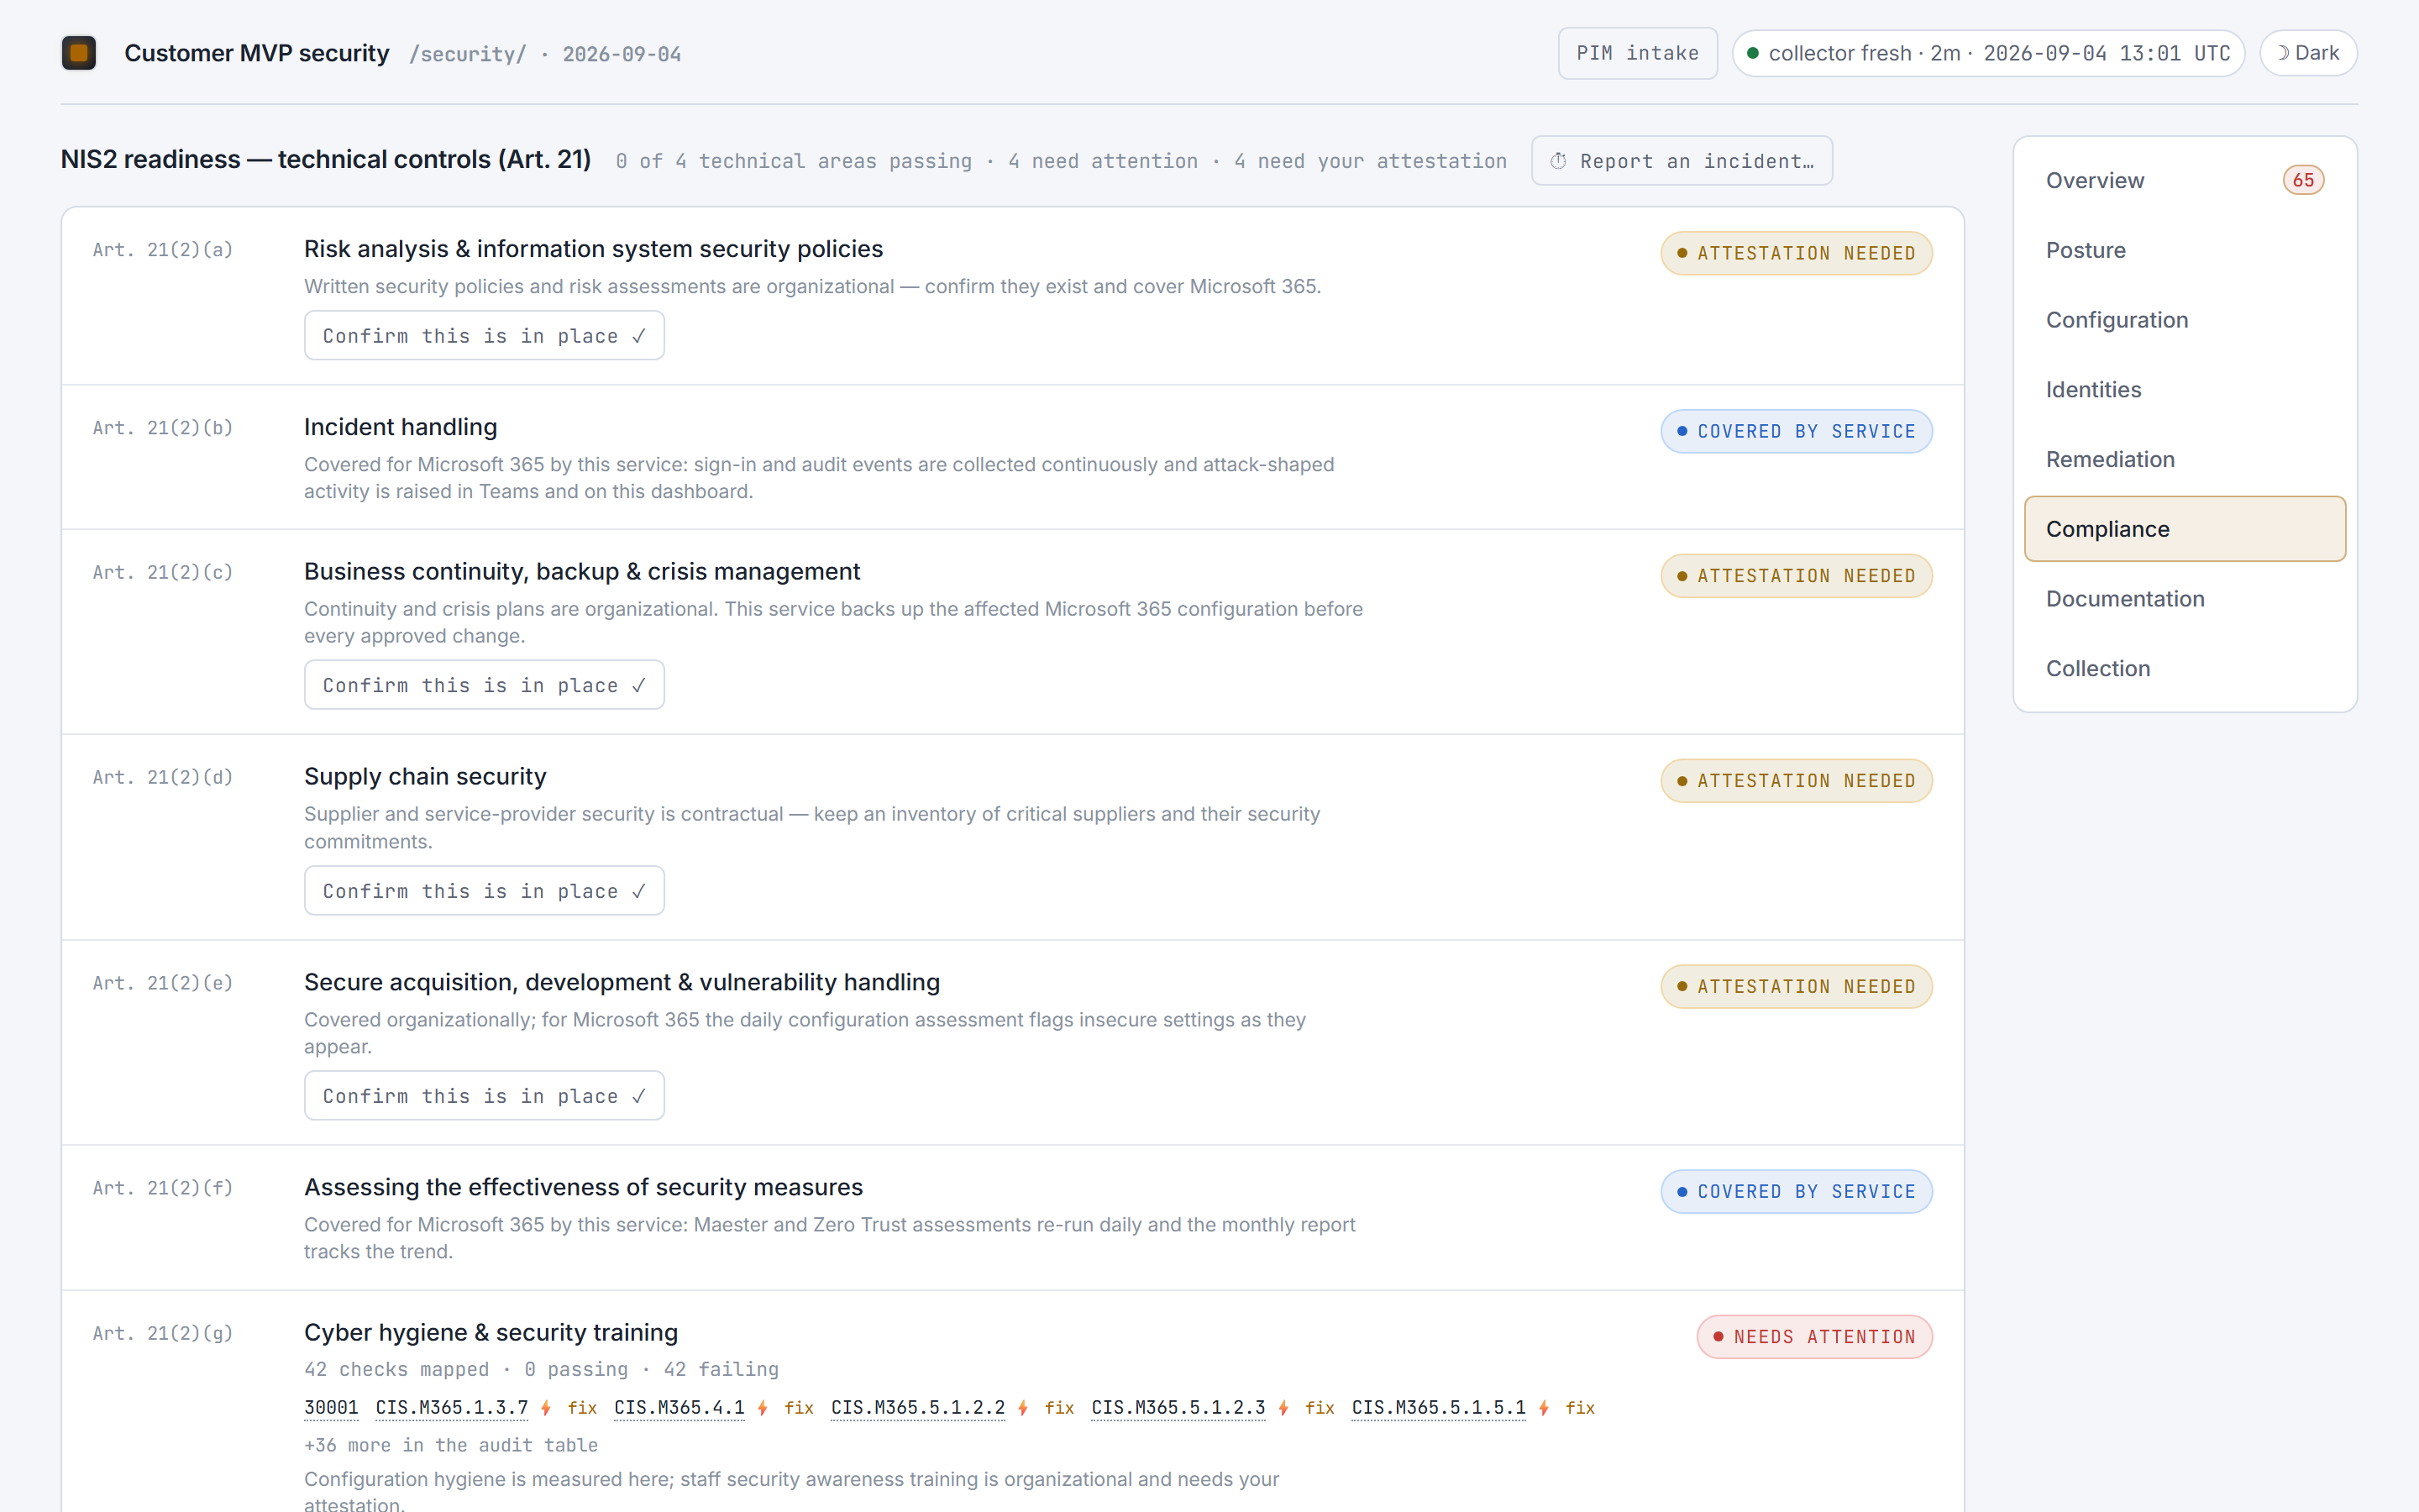This screenshot has width=2419, height=1512.
Task: Open the Documentation section
Action: [2185, 599]
